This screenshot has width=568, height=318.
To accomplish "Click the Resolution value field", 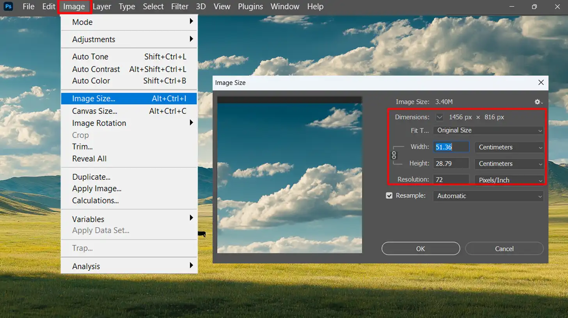I will 451,180.
